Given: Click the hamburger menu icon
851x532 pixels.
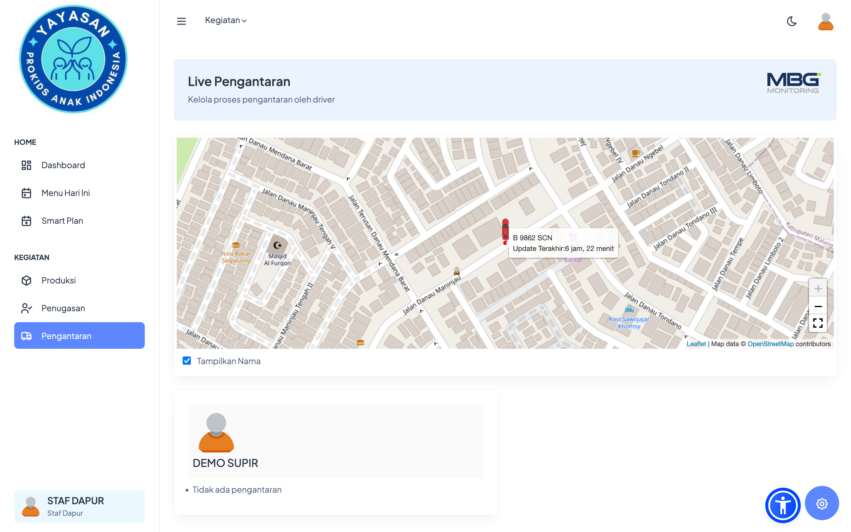Looking at the screenshot, I should coord(181,21).
